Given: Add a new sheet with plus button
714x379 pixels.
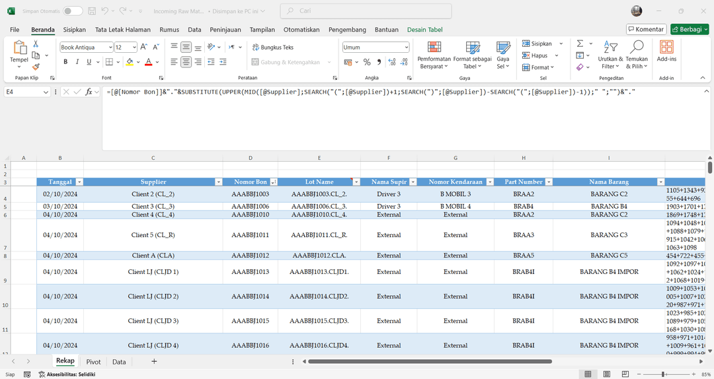Looking at the screenshot, I should [154, 361].
